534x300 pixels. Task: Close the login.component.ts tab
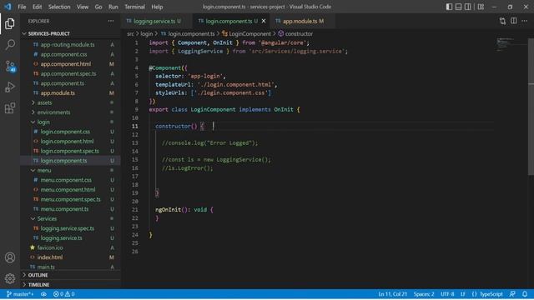coord(264,21)
